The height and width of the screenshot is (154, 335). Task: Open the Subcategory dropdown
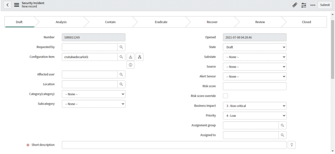(93, 104)
